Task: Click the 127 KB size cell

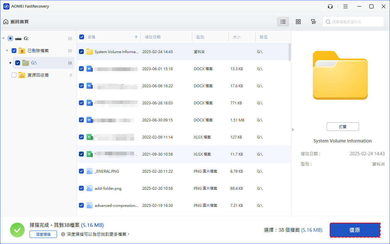Action: click(236, 137)
